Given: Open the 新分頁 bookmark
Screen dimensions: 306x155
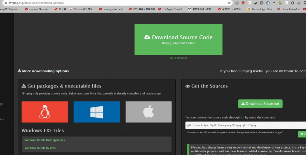Looking at the screenshot, I should tap(60, 9).
